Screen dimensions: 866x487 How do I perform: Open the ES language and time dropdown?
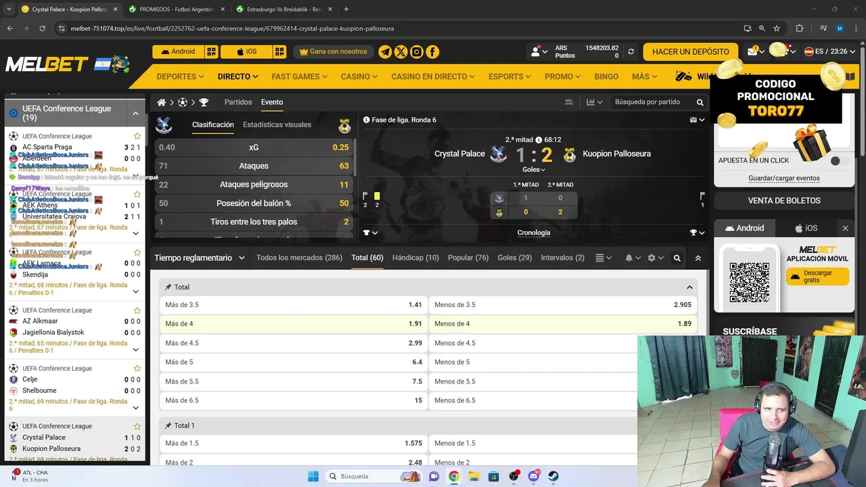[830, 51]
